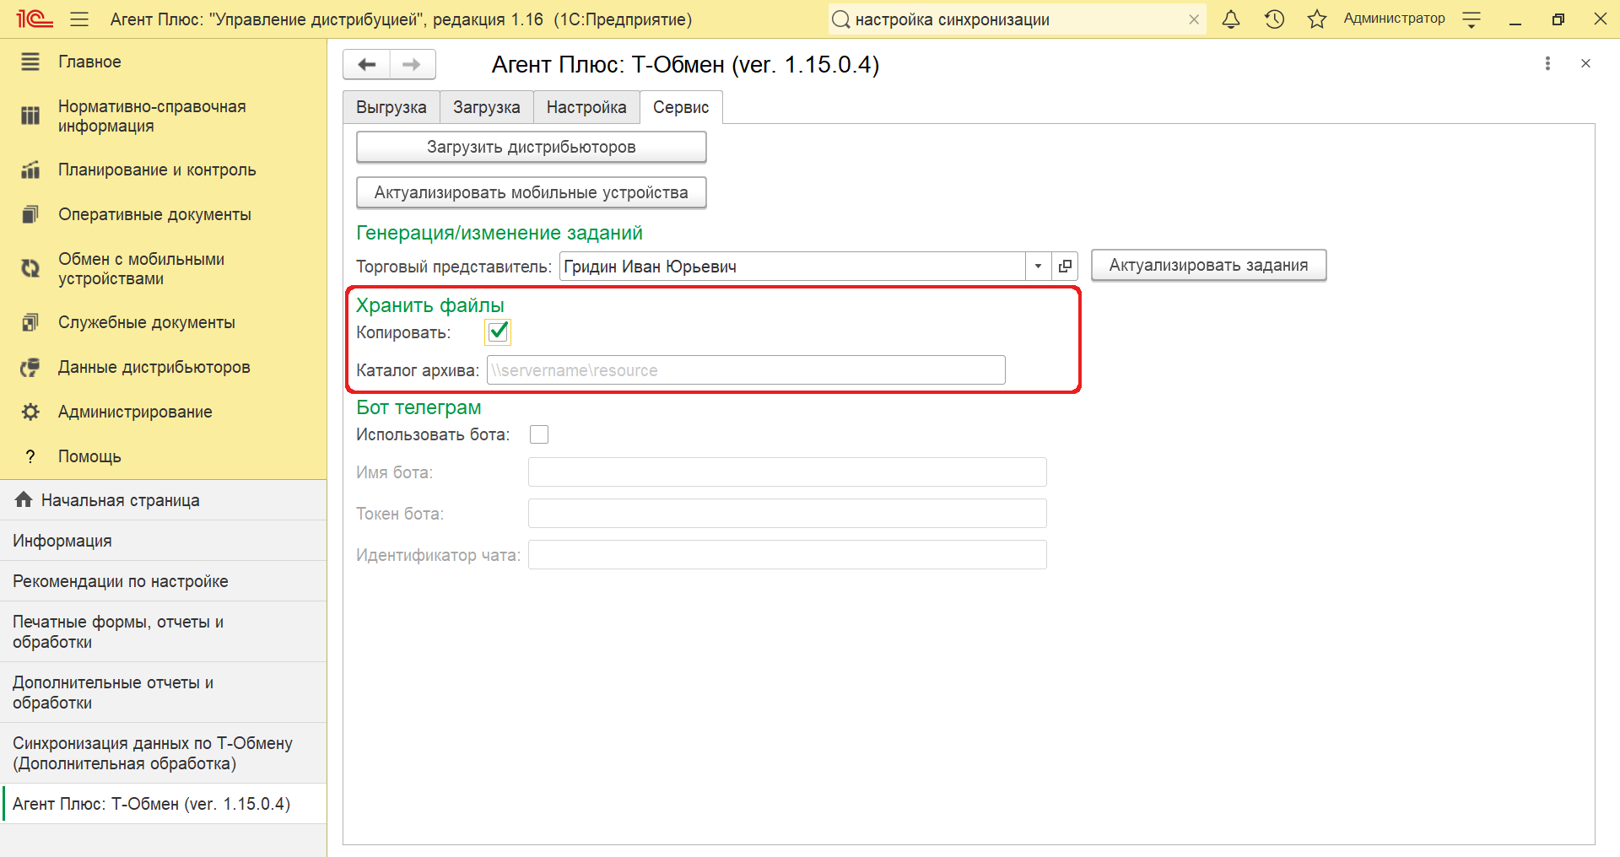Image resolution: width=1620 pixels, height=857 pixels.
Task: Open selected Торговый представитель record icon
Action: click(x=1065, y=266)
